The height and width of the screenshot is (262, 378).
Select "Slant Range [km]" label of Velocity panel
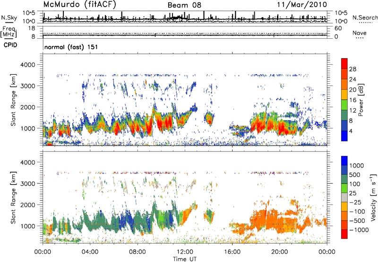pyautogui.click(x=13, y=198)
